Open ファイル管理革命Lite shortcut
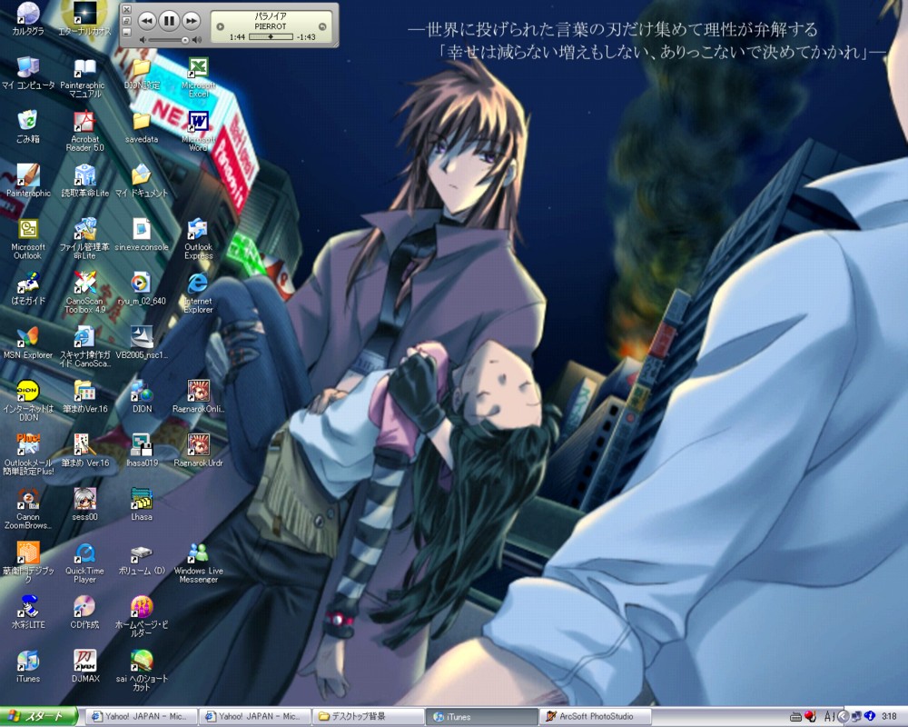The image size is (908, 727). point(84,239)
